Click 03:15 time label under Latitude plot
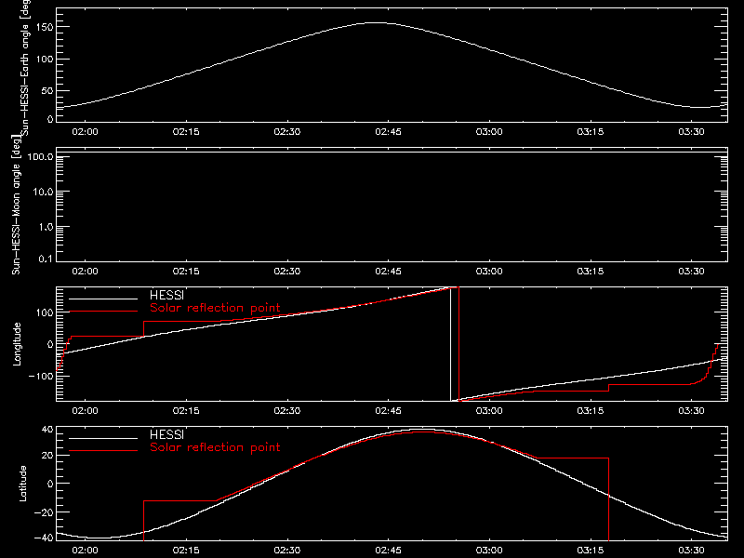This screenshot has width=744, height=558. coord(591,550)
